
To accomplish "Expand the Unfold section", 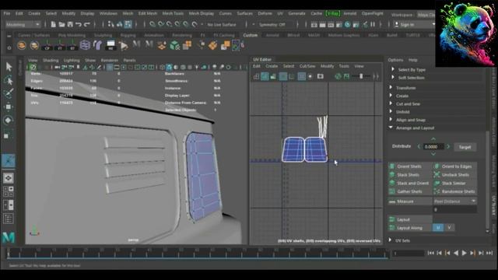I will (391, 111).
